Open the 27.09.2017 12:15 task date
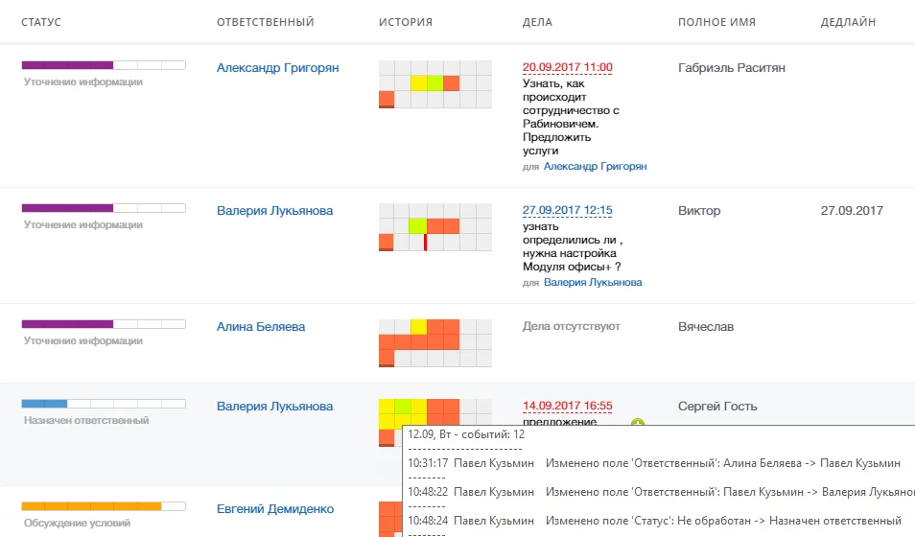The image size is (915, 537). [567, 211]
